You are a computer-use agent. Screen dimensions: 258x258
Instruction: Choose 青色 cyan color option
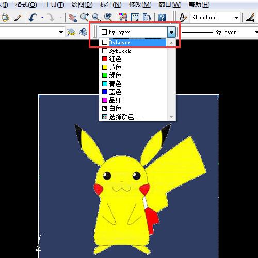point(133,84)
